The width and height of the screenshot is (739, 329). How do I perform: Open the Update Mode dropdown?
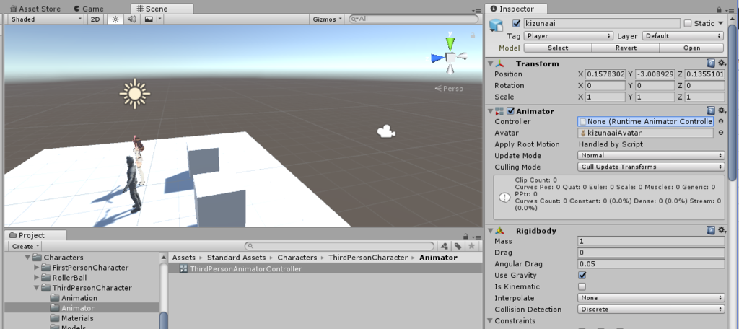(651, 156)
